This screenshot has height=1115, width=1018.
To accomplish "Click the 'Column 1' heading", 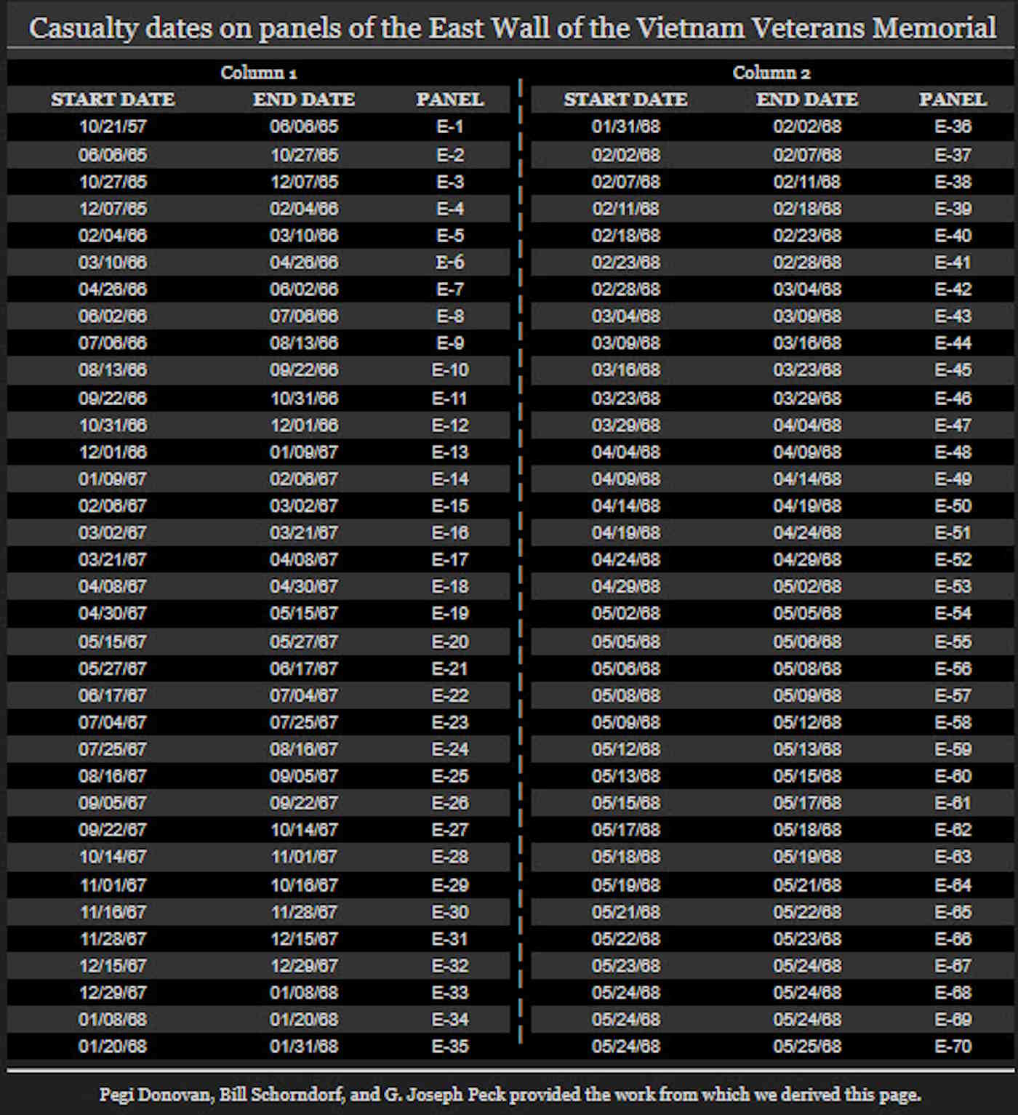I will point(259,73).
